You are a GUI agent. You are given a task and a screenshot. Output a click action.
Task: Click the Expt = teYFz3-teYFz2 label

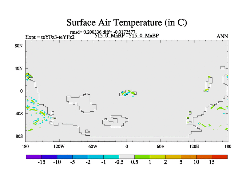[x=50, y=37]
